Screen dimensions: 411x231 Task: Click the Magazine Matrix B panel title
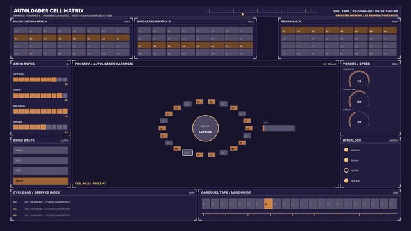pyautogui.click(x=154, y=21)
